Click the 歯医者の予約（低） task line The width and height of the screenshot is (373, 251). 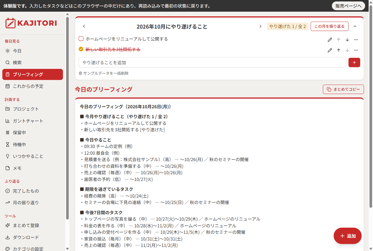116,179
